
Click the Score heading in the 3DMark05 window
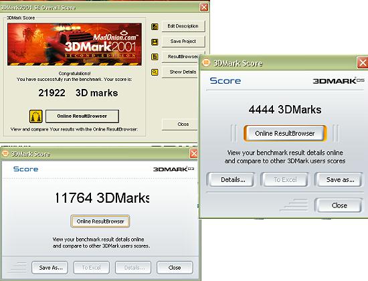(225, 81)
